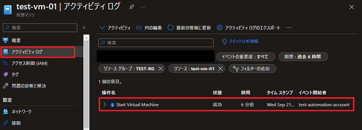
Task: Focus the sidebar 検索 search box
Action: pyautogui.click(x=40, y=28)
